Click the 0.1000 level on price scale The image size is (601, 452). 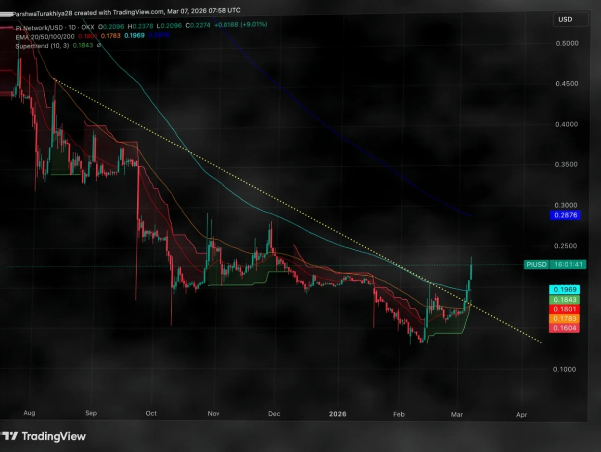coord(567,369)
